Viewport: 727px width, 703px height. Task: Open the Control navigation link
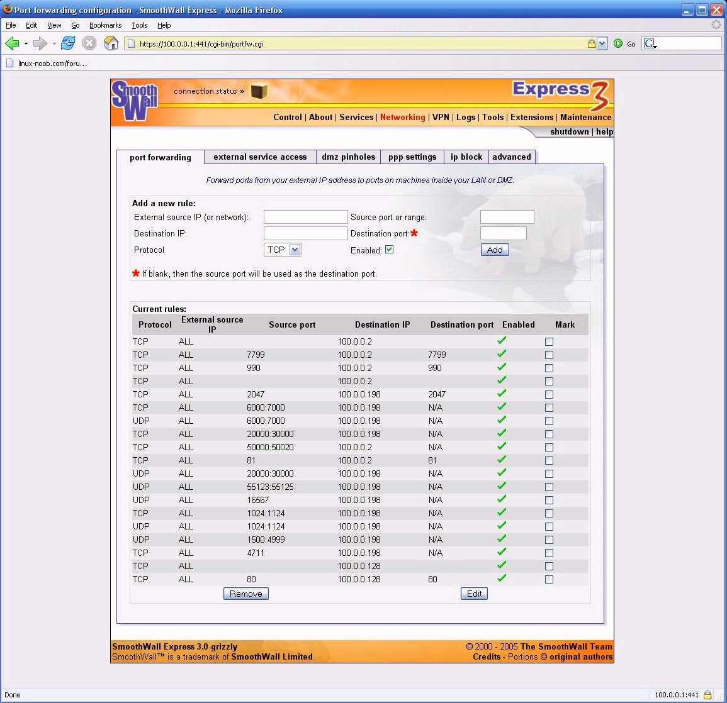click(288, 117)
